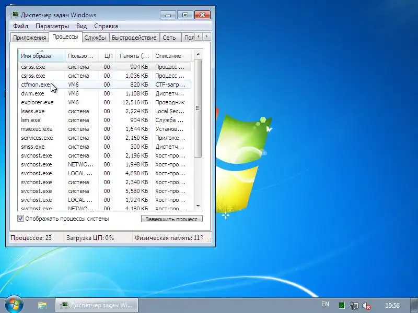Open the Справка menu
Screen dimensions: 418x313
pyautogui.click(x=106, y=26)
